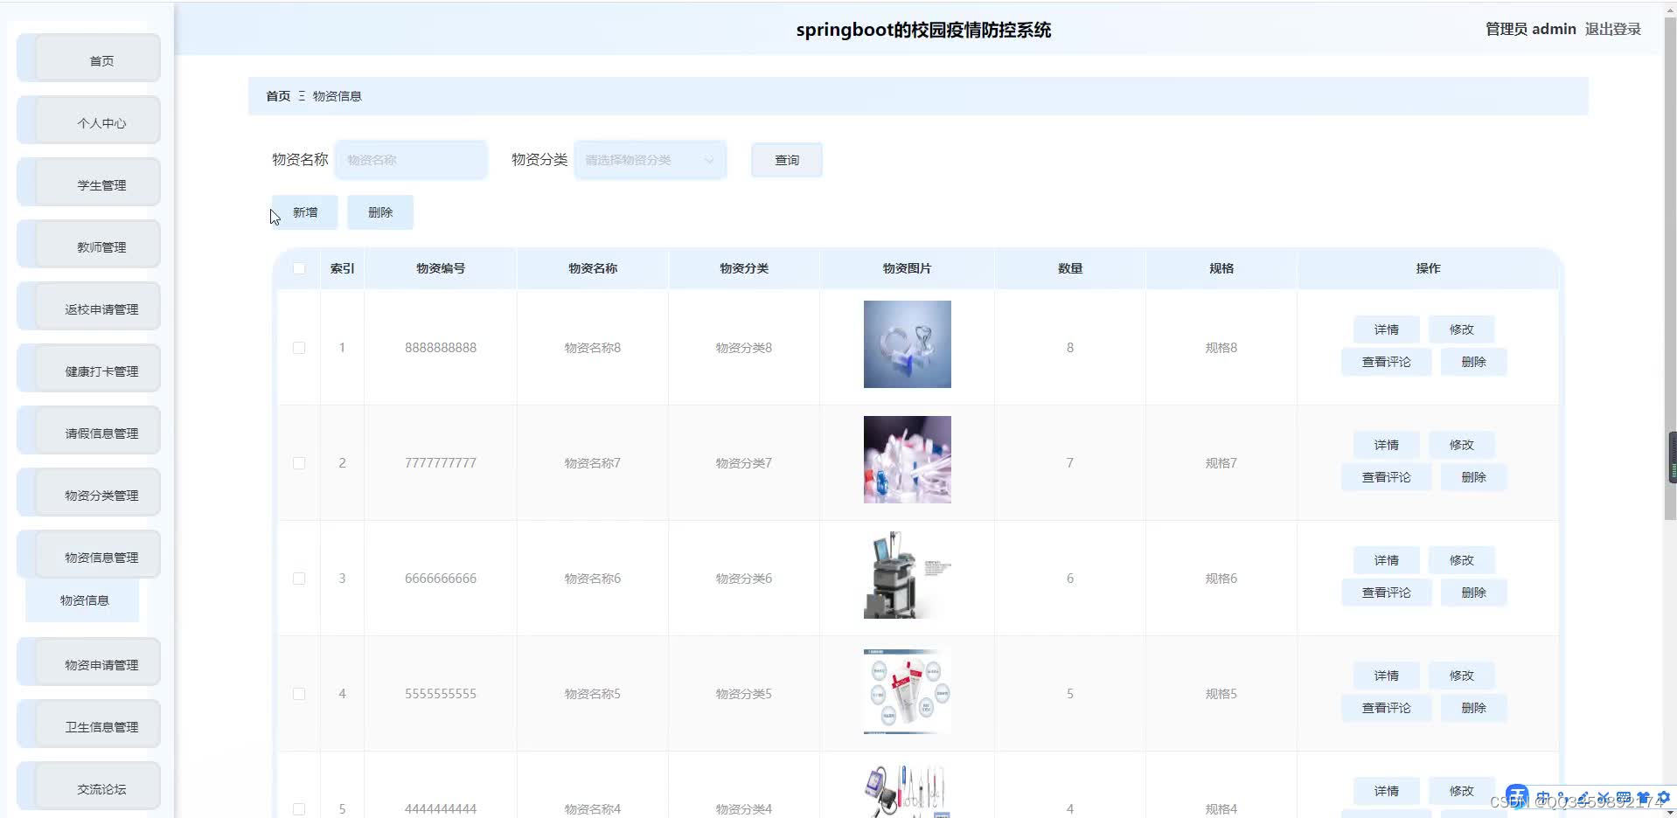Click 删除 for 物资名称7 row
This screenshot has width=1677, height=818.
[1474, 477]
